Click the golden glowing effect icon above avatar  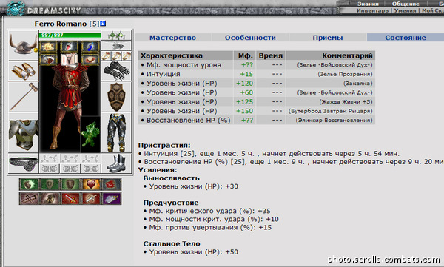[48, 47]
